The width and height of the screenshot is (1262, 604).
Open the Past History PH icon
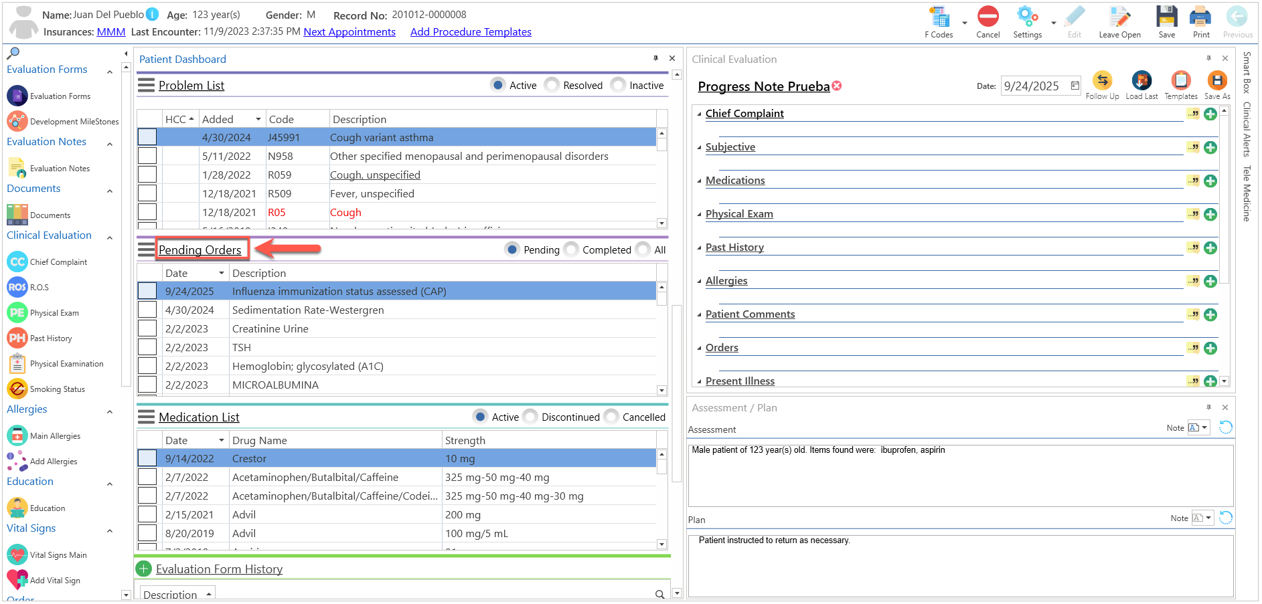[x=17, y=338]
